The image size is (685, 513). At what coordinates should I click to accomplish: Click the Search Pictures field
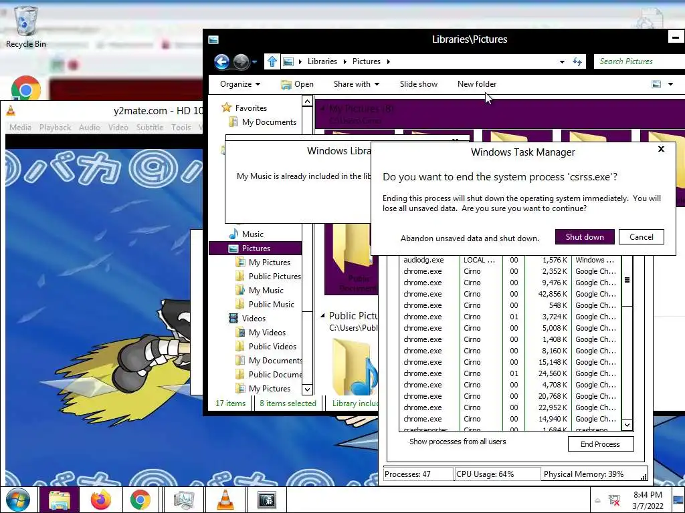pos(640,61)
